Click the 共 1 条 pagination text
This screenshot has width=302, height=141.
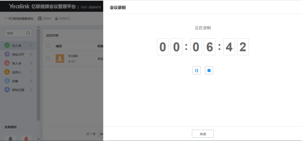91,134
